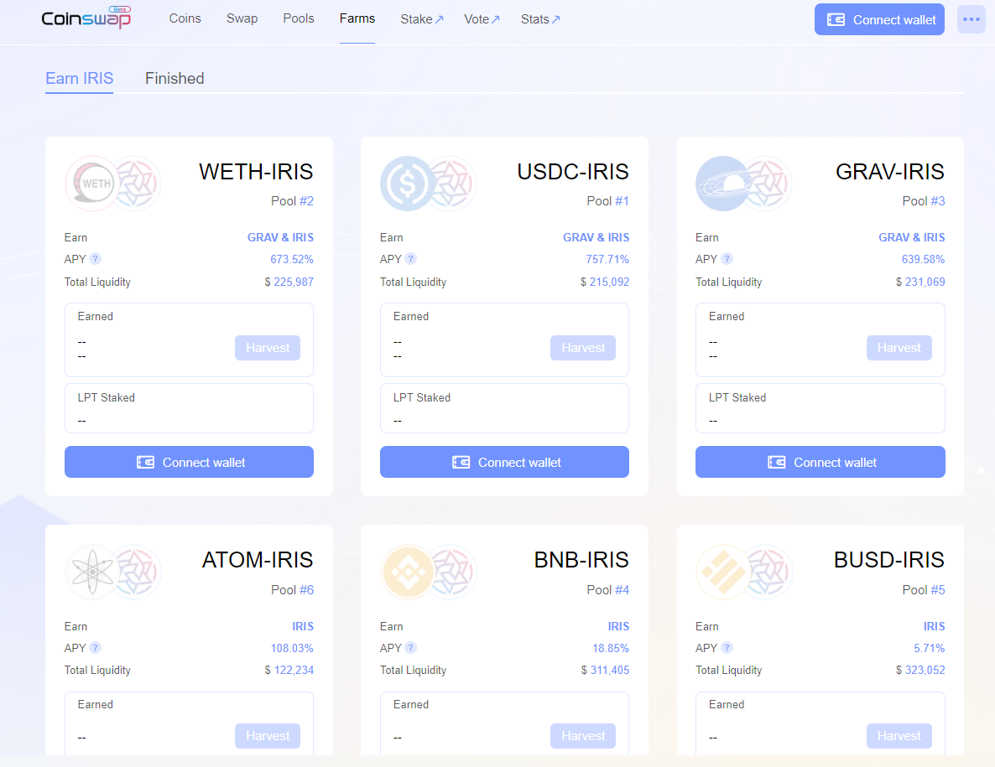Click the WETH token icon
Image resolution: width=995 pixels, height=767 pixels.
(92, 184)
